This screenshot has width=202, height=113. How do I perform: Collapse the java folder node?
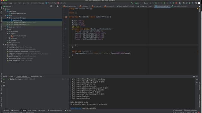point(5,16)
